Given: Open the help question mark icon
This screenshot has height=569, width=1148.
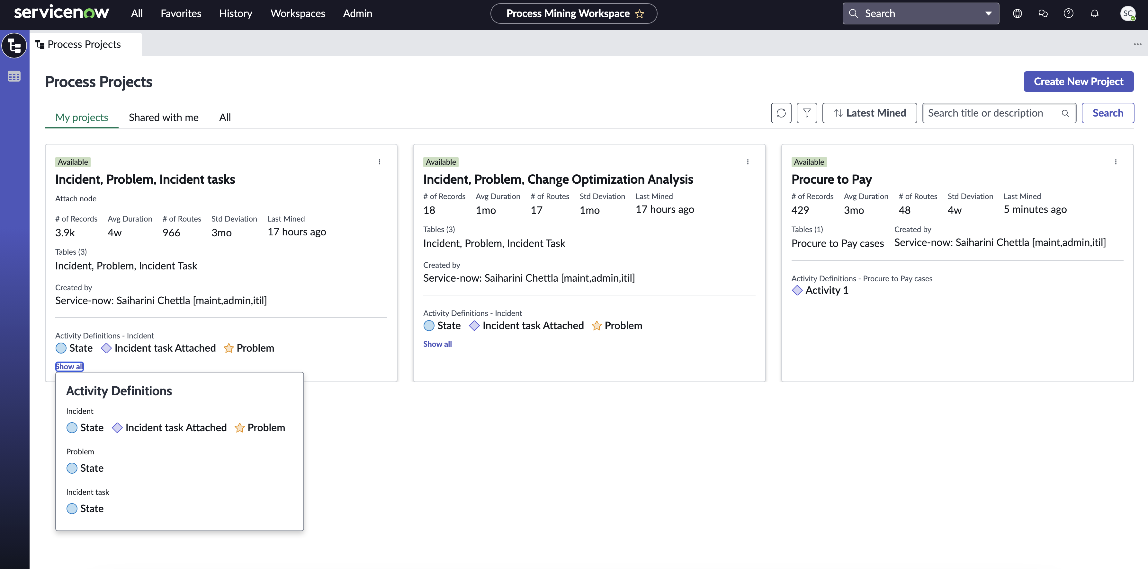Looking at the screenshot, I should click(x=1068, y=13).
